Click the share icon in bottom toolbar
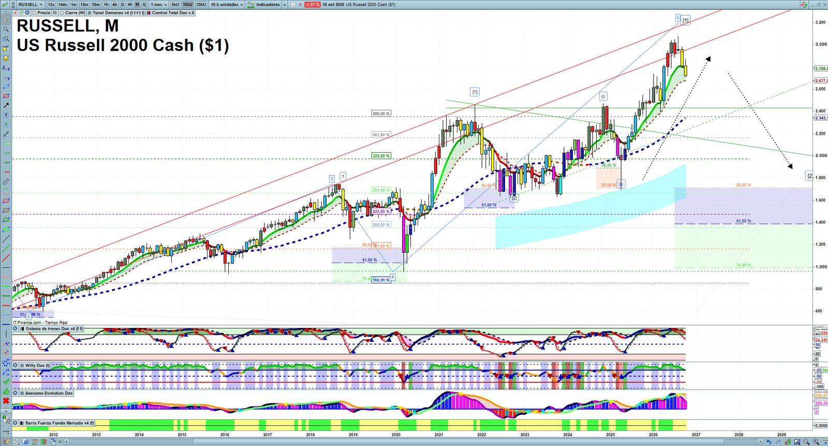The height and width of the screenshot is (446, 828). [x=16, y=441]
